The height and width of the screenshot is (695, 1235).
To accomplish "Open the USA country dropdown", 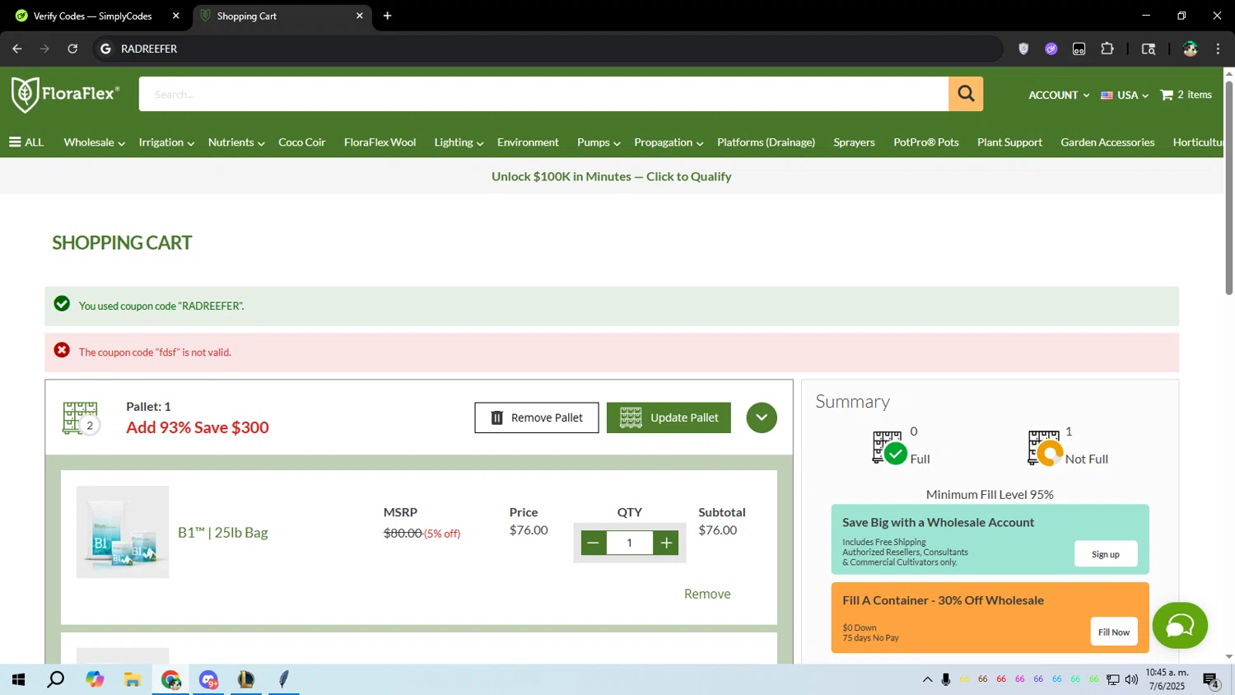I will (1125, 95).
